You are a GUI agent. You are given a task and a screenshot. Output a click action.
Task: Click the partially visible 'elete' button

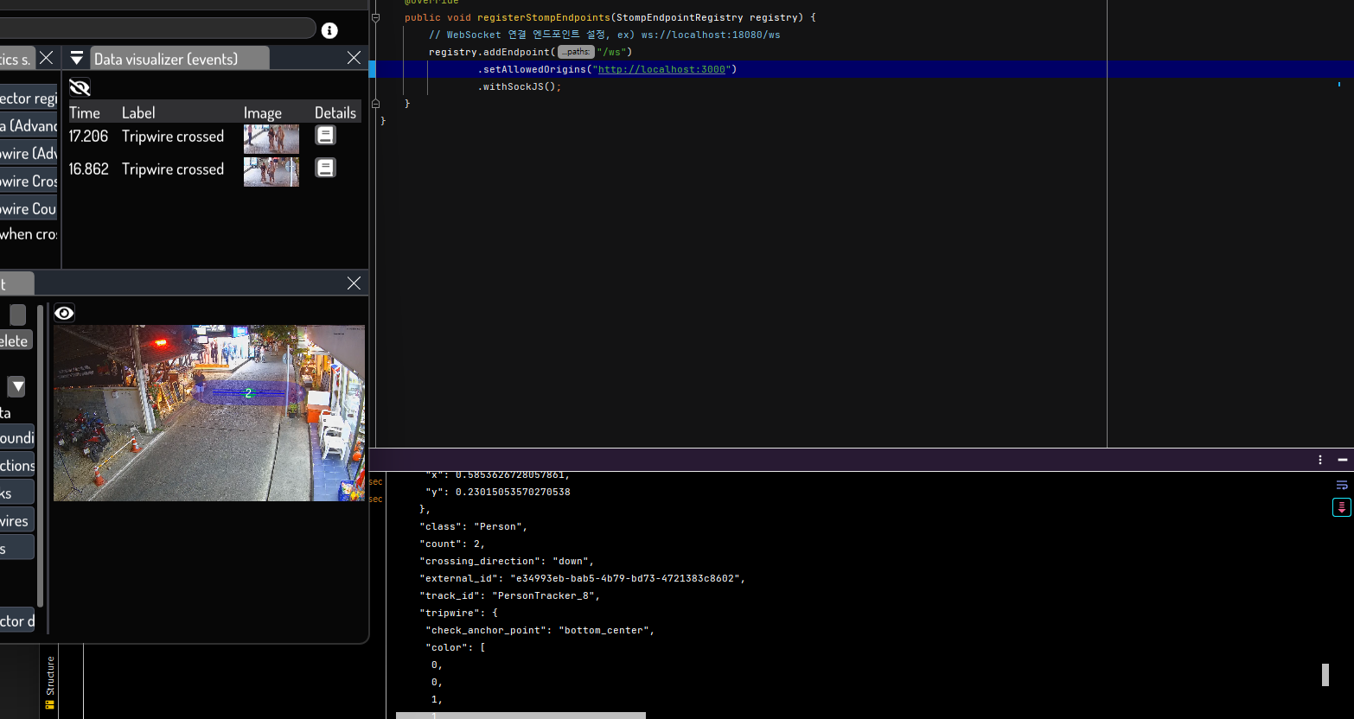[x=16, y=340]
